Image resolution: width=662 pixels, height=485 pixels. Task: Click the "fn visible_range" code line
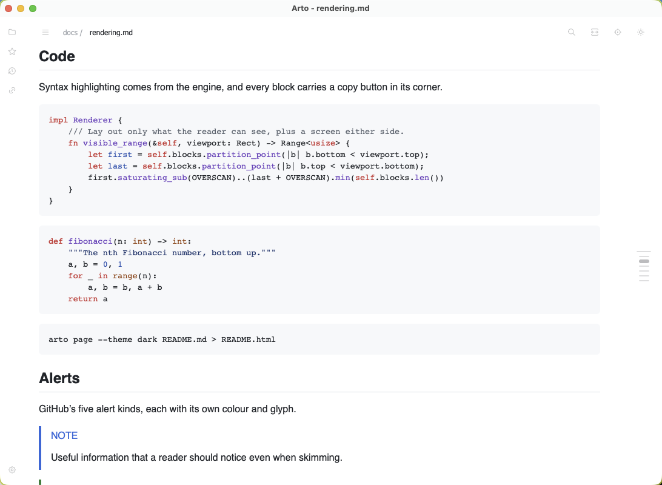pos(209,143)
